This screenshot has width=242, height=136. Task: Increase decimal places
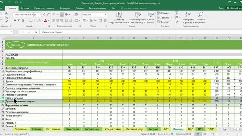click(101, 20)
